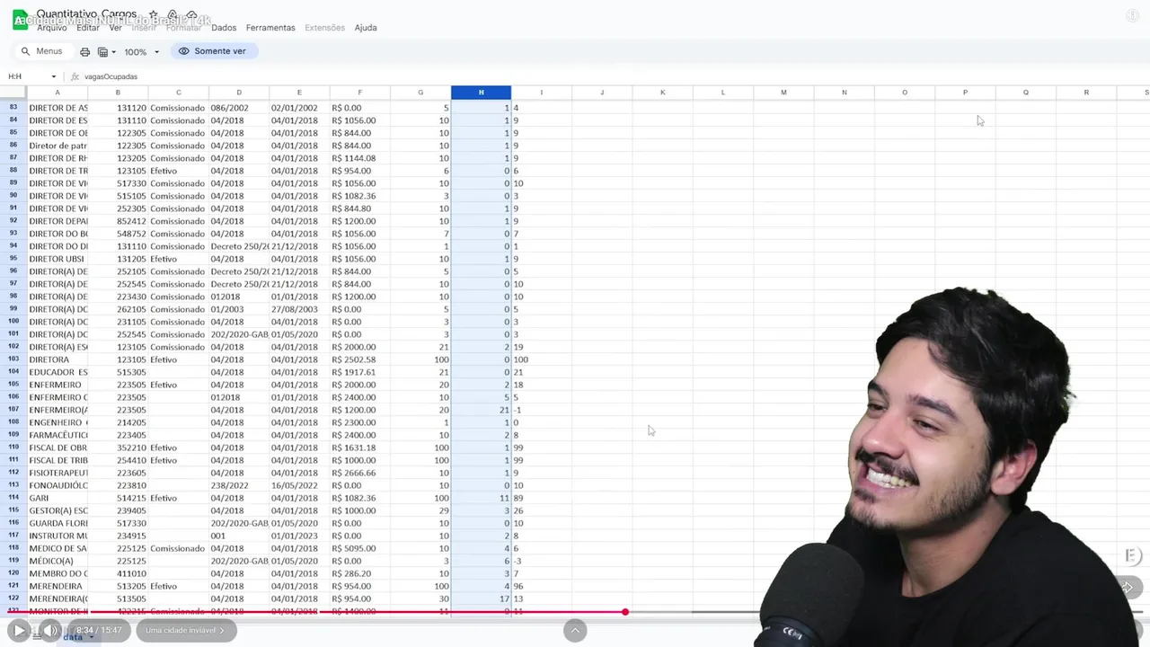This screenshot has height=647, width=1150.
Task: Click the date cell '27/08/2003'
Action: (299, 309)
